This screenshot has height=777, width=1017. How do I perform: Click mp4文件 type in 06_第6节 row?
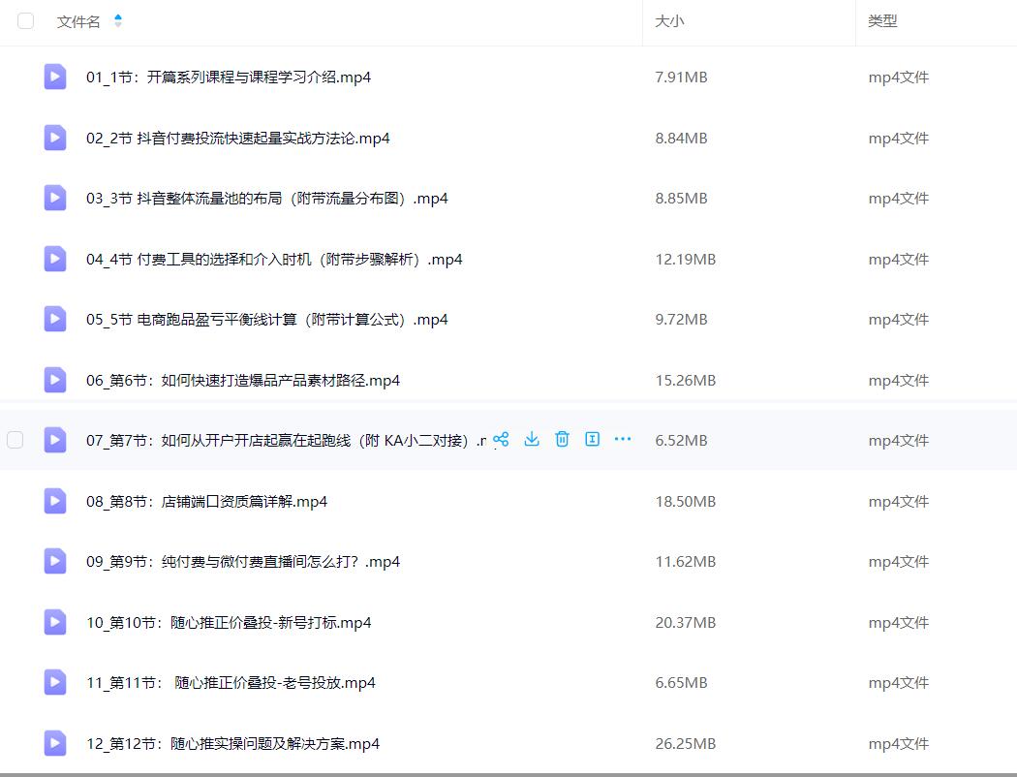898,381
